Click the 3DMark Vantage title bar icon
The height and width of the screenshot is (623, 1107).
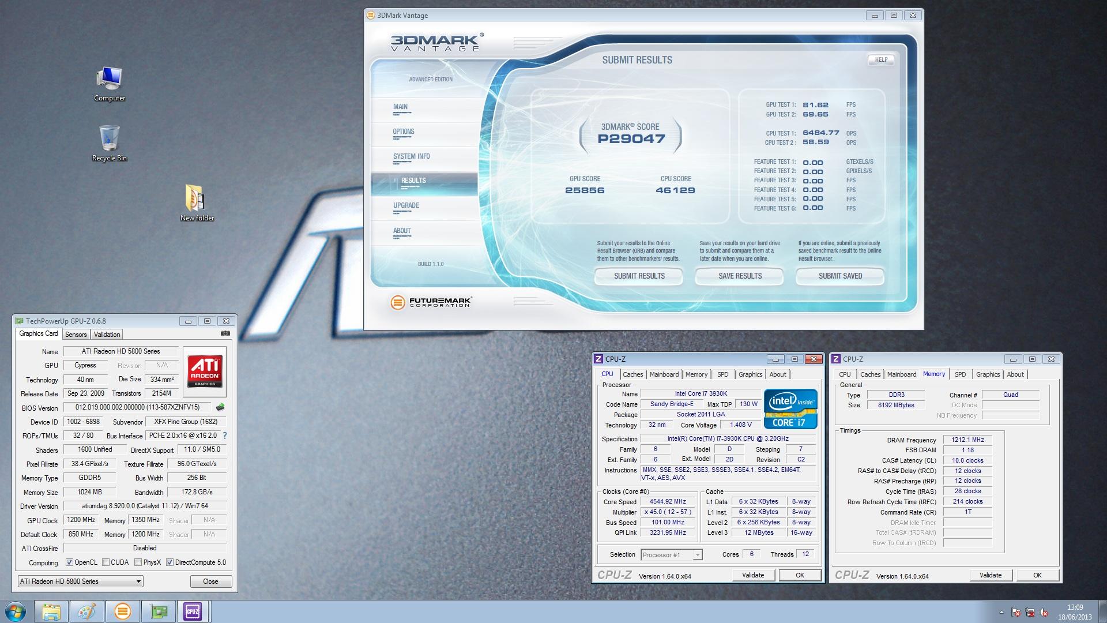pos(370,16)
